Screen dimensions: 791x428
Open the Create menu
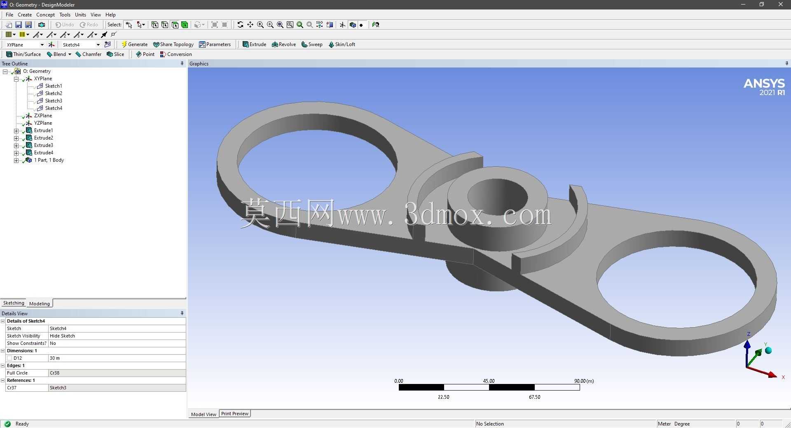[25, 15]
